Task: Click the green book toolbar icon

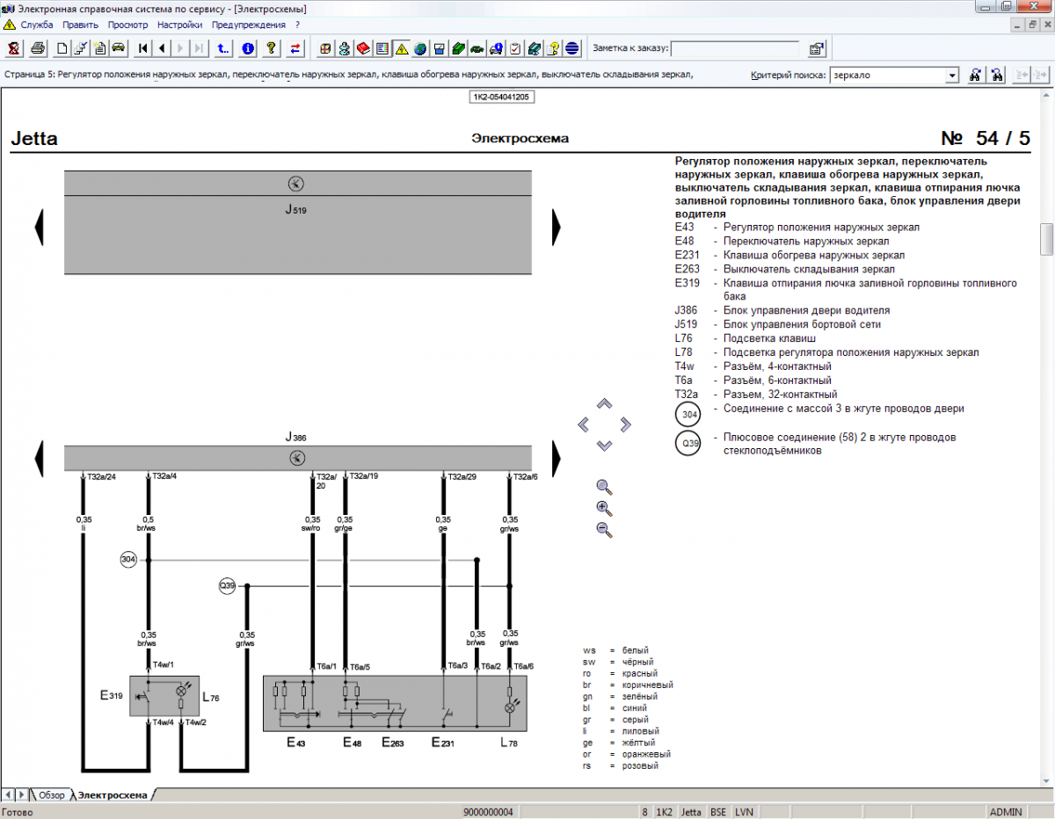Action: [x=458, y=48]
